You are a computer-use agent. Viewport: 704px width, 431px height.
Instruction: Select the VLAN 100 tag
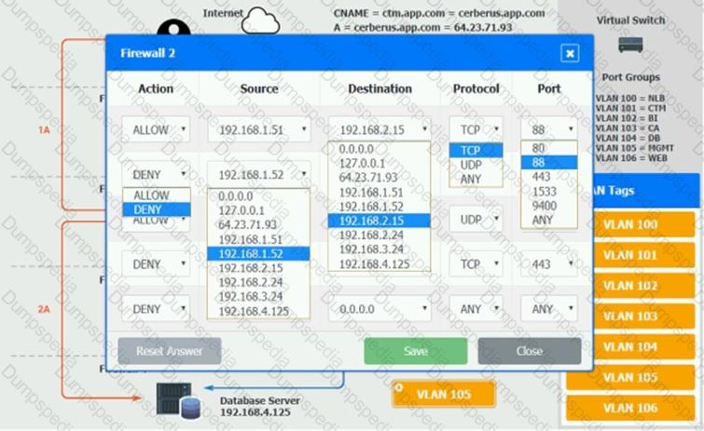point(629,225)
